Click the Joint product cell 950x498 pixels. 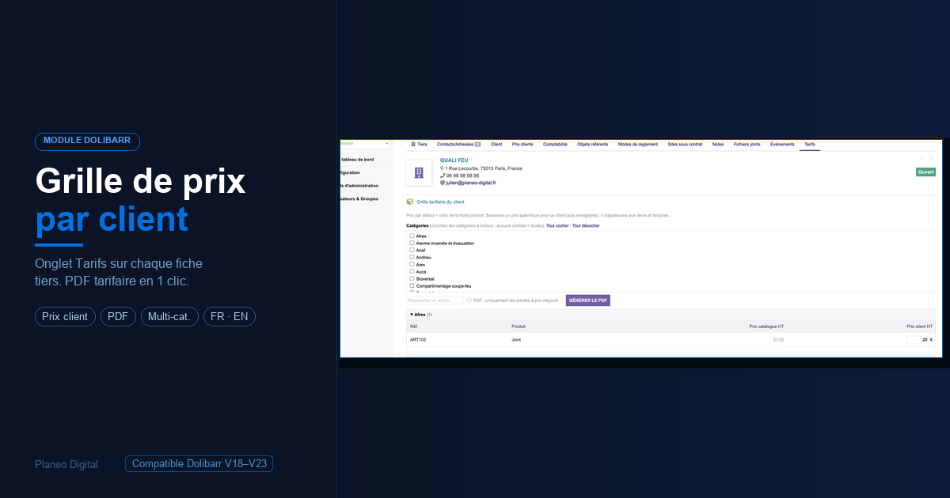[x=516, y=340]
